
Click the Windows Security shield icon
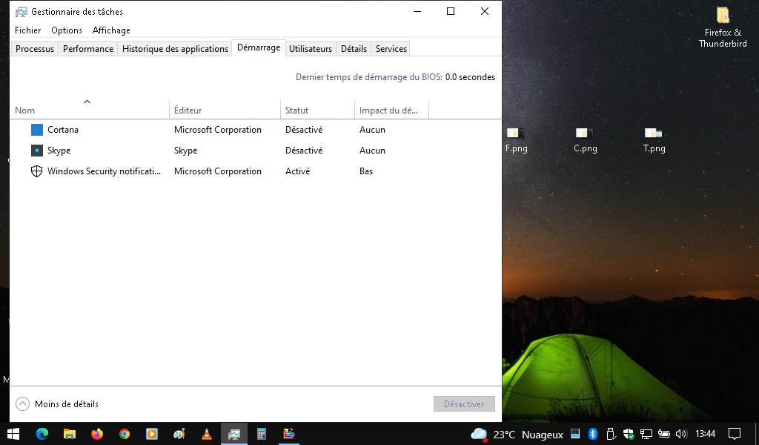(x=37, y=171)
